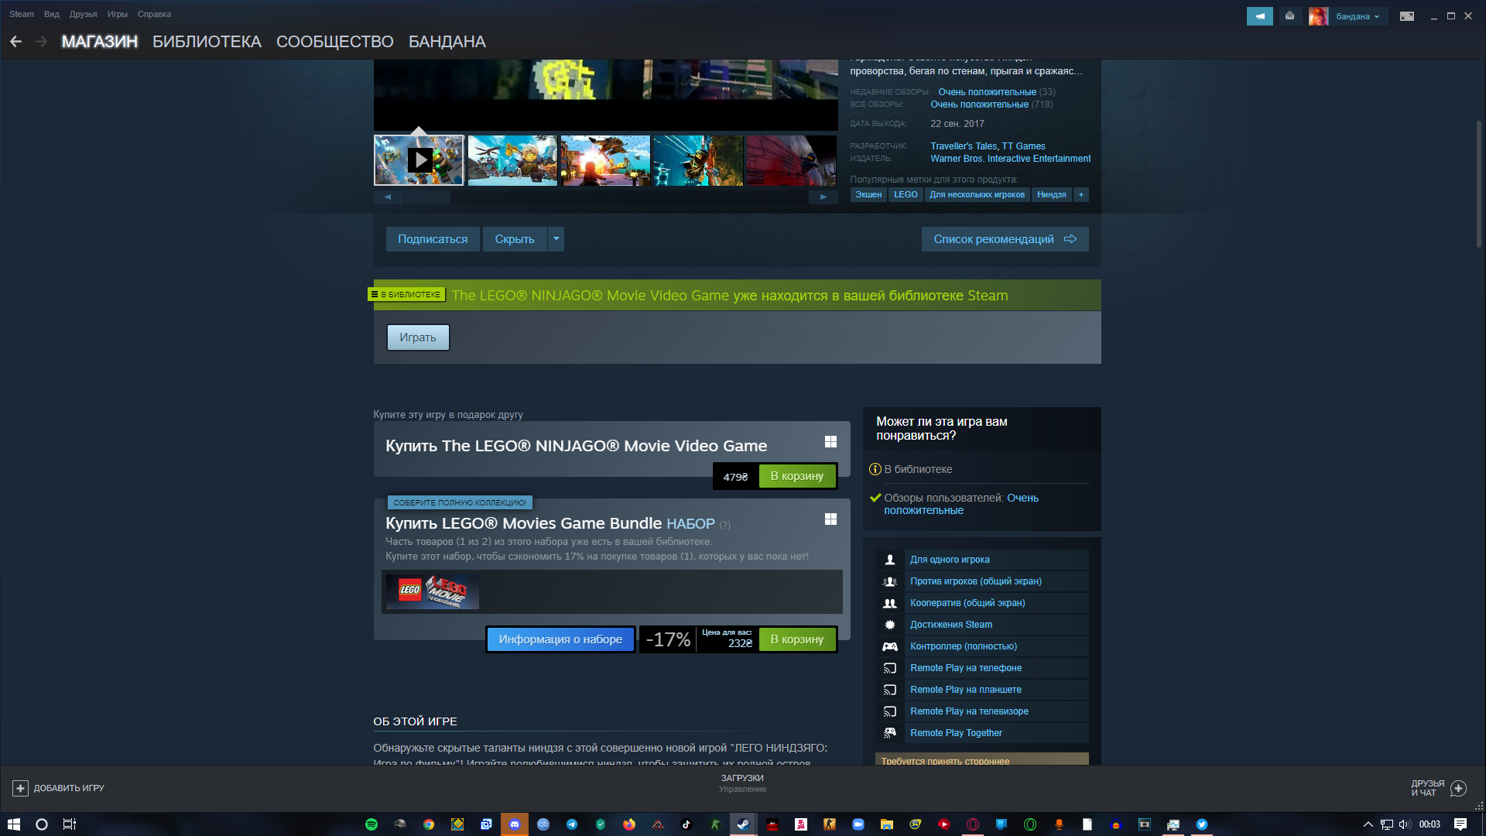
Task: Switch to МАГАЗИН tab
Action: 100,42
